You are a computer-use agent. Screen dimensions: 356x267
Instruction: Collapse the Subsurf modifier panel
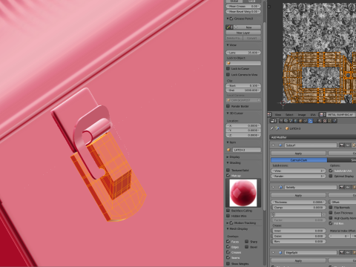[x=273, y=145]
